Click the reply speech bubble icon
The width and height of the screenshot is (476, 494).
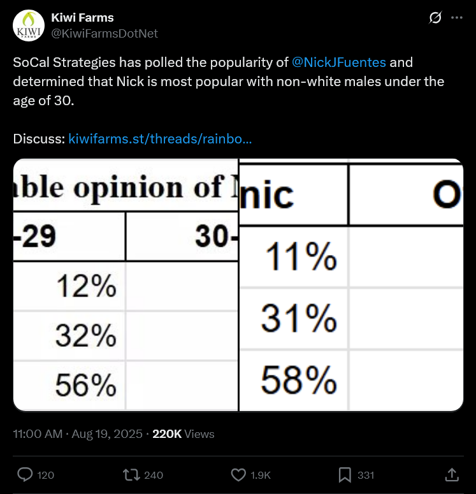(25, 475)
